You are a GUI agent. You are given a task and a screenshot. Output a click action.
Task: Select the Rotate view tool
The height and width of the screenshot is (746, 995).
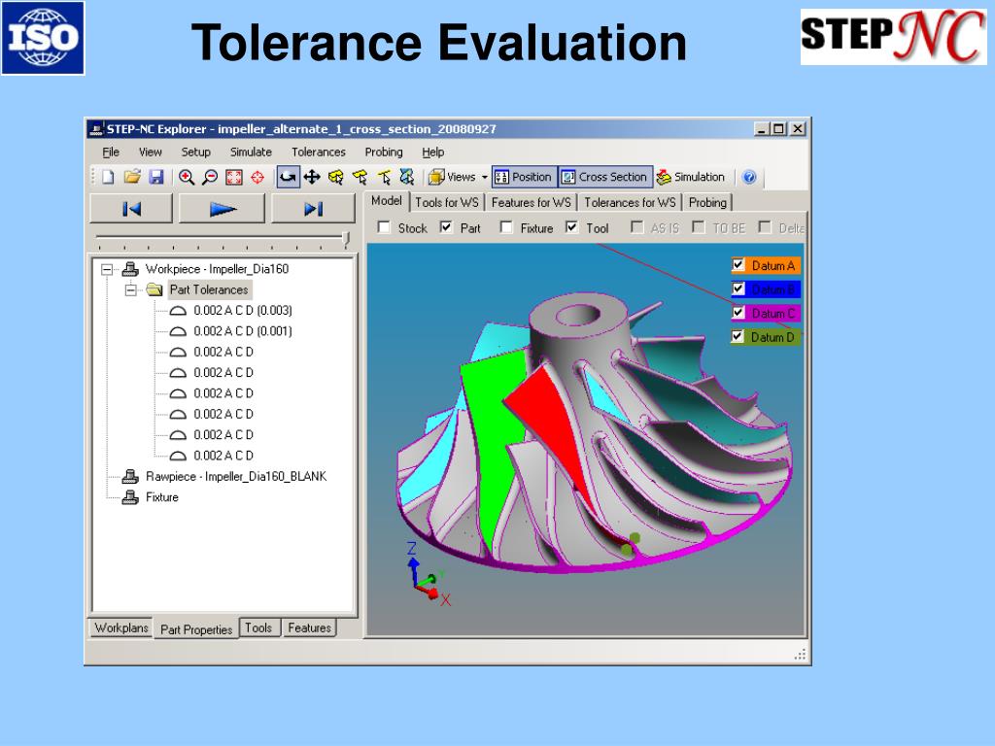point(288,177)
